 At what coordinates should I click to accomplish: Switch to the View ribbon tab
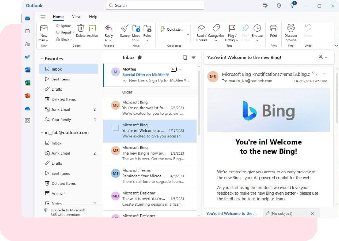point(76,17)
